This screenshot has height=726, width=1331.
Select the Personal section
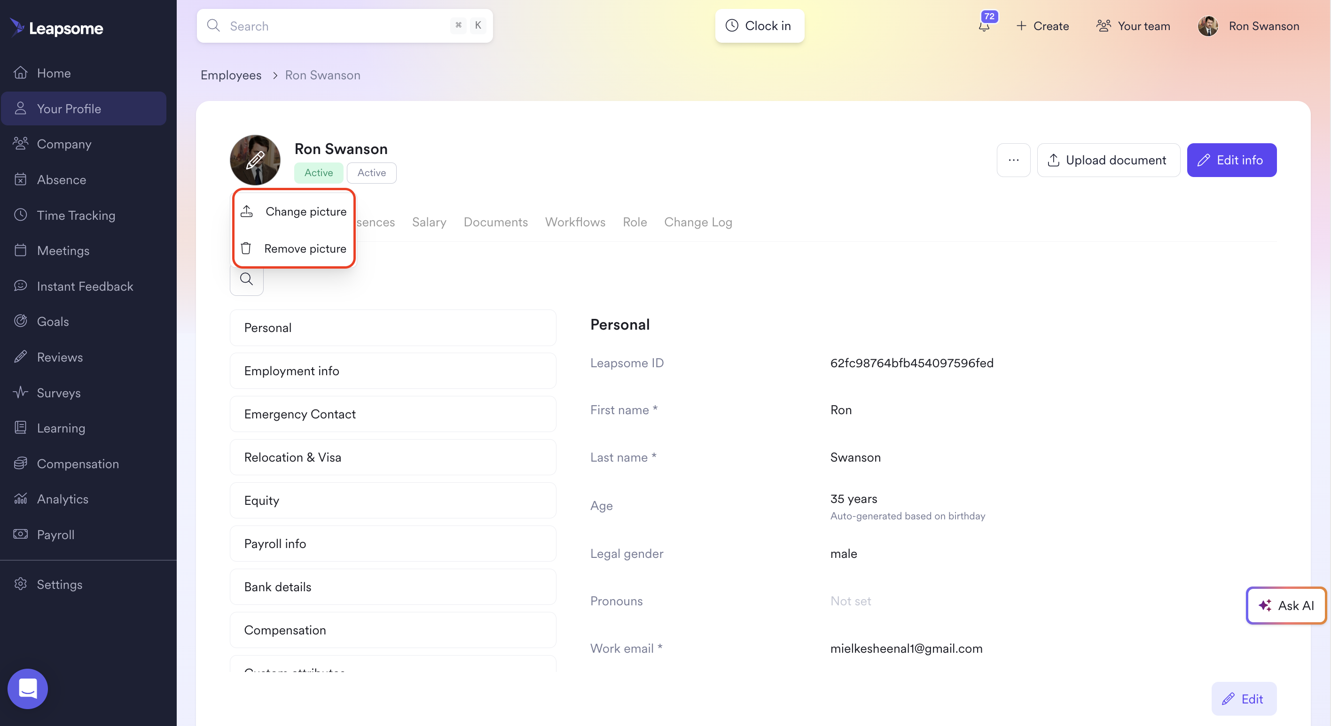[x=393, y=328]
